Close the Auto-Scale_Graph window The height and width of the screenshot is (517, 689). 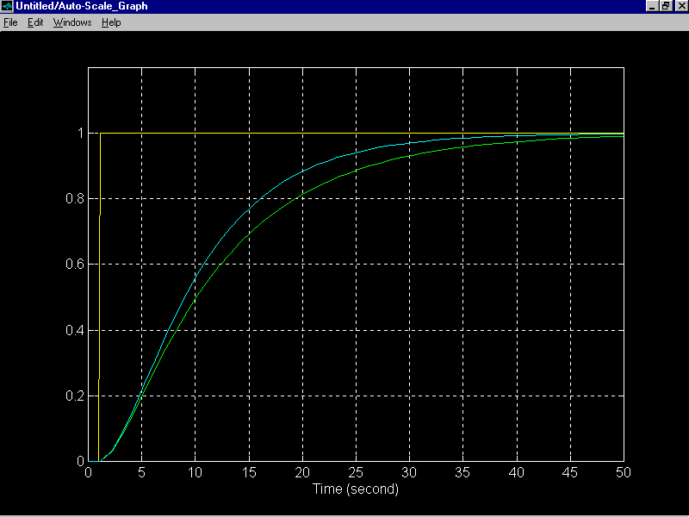click(x=680, y=6)
